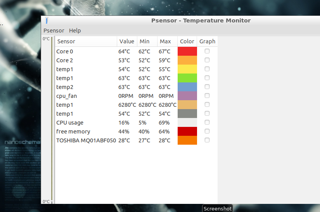Pick the blue color swatch for temp2
The width and height of the screenshot is (320, 212).
(x=187, y=87)
